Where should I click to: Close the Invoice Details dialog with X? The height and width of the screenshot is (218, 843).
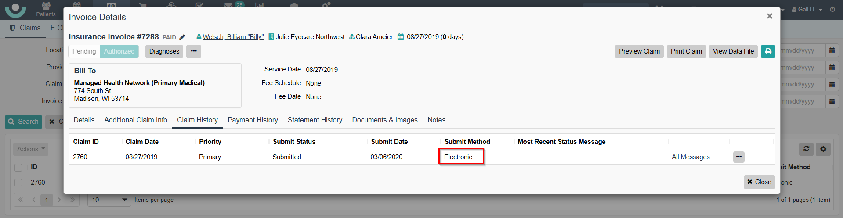pyautogui.click(x=769, y=16)
